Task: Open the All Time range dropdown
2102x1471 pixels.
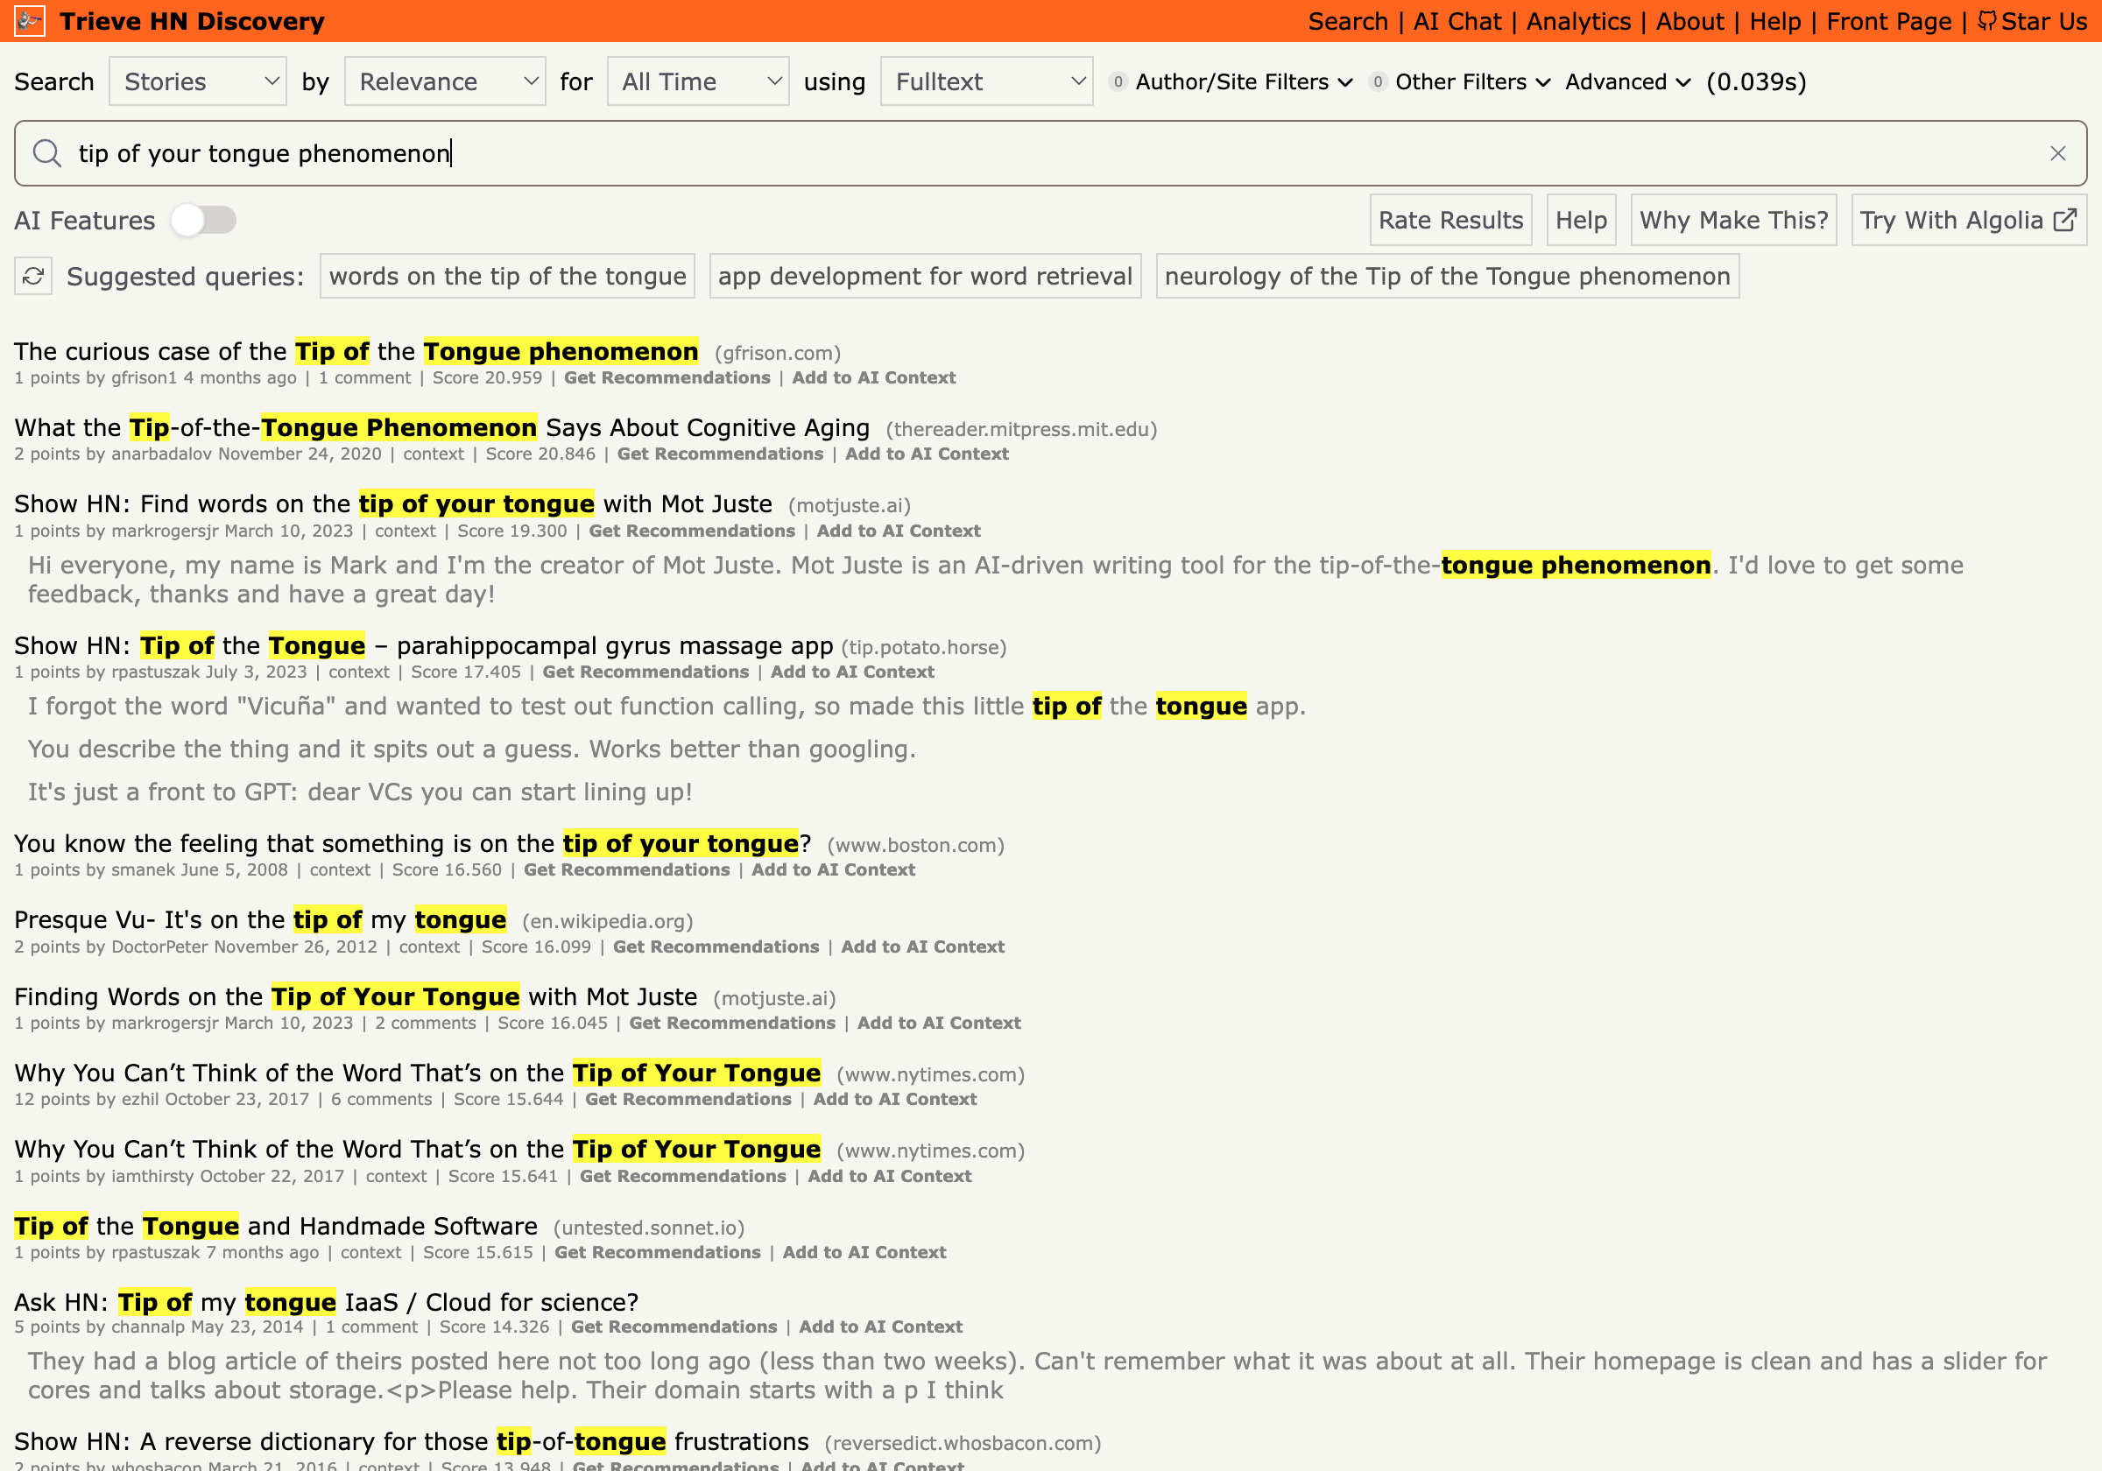Action: (x=698, y=81)
